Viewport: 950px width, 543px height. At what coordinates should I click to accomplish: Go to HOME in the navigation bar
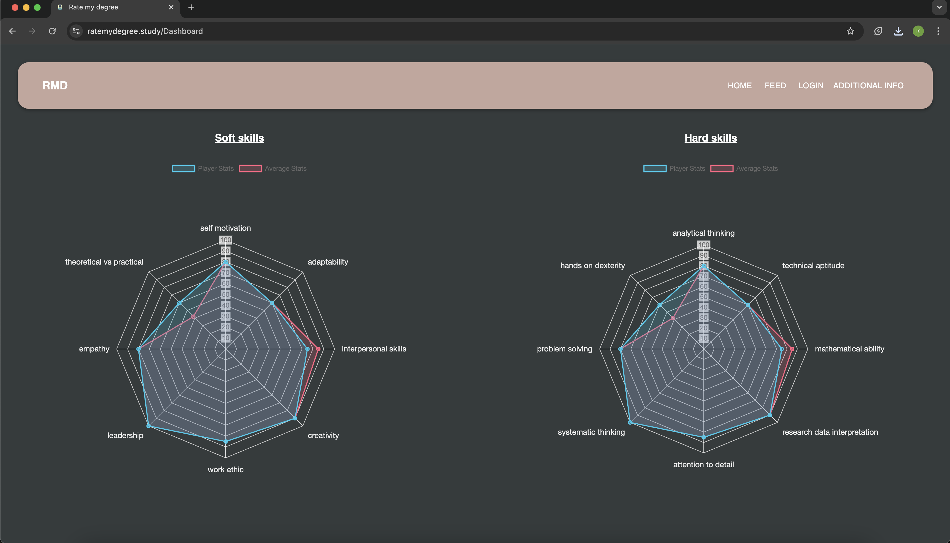pyautogui.click(x=740, y=86)
